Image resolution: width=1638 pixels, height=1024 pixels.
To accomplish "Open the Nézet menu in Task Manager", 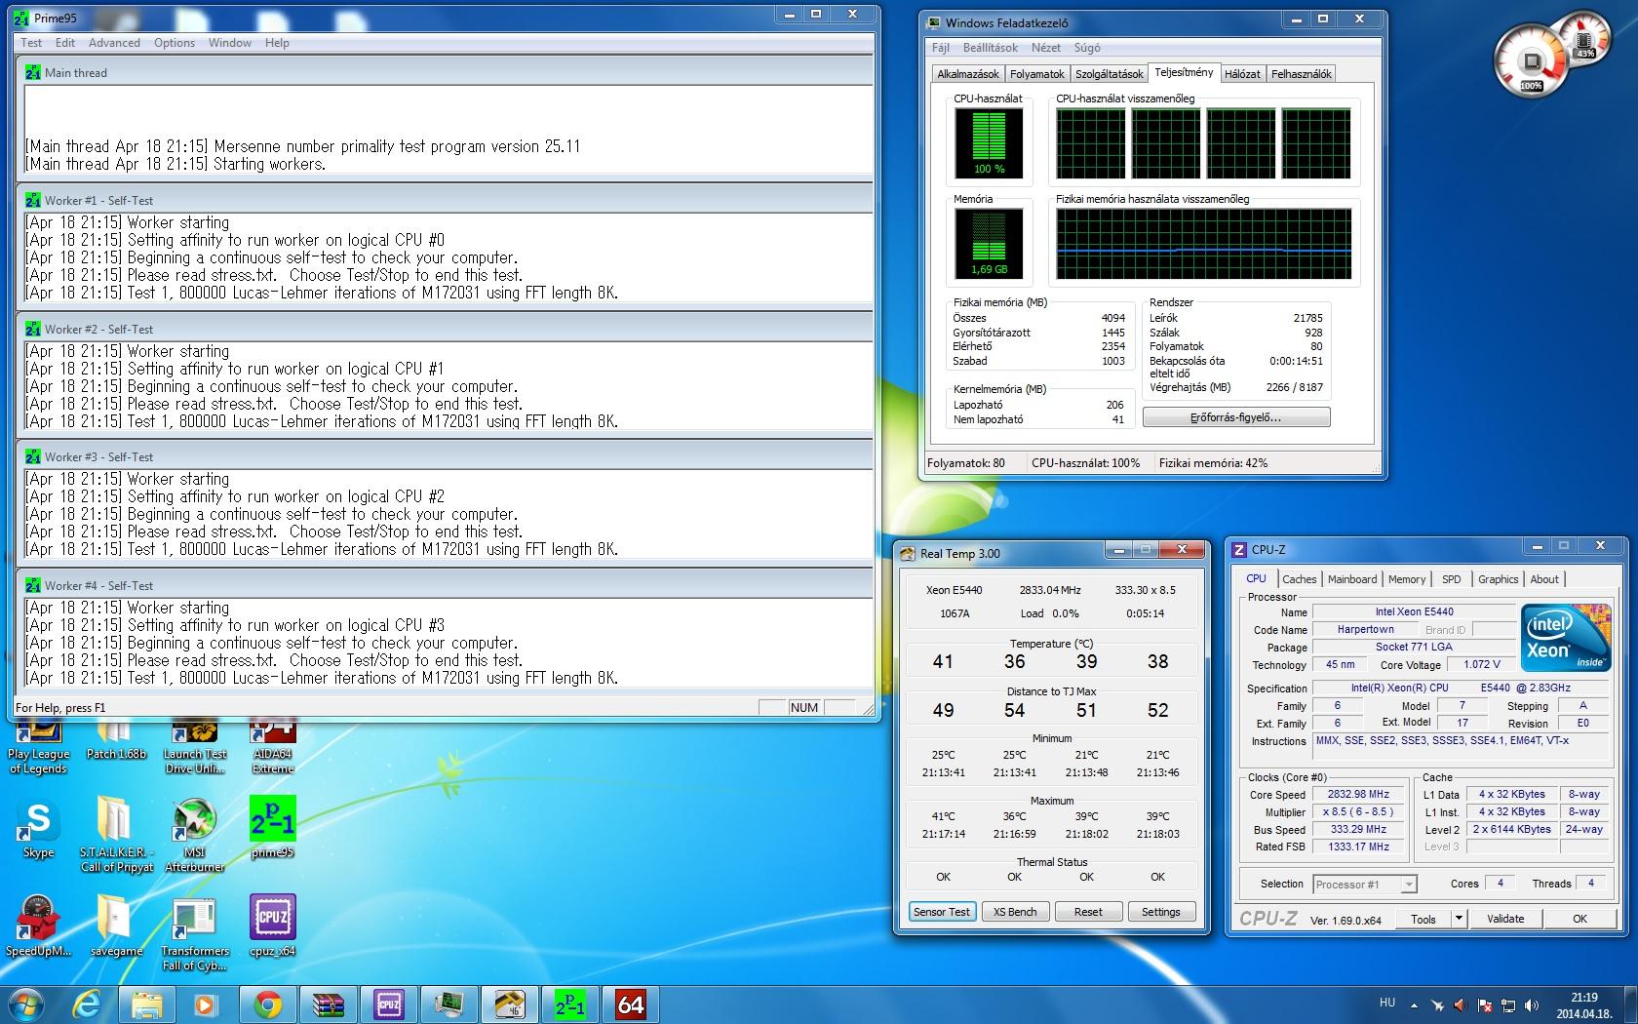I will (1046, 48).
